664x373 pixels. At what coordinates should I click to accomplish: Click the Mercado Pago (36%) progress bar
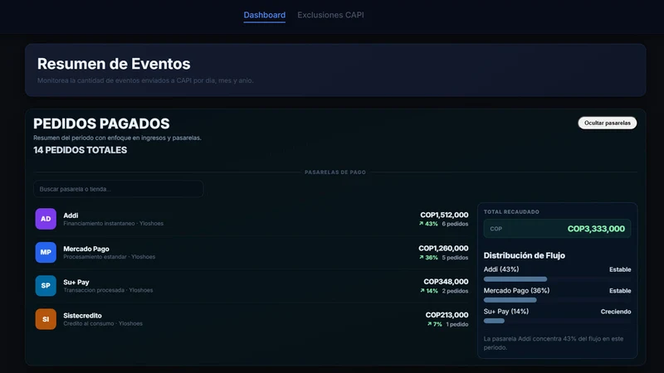tap(557, 300)
